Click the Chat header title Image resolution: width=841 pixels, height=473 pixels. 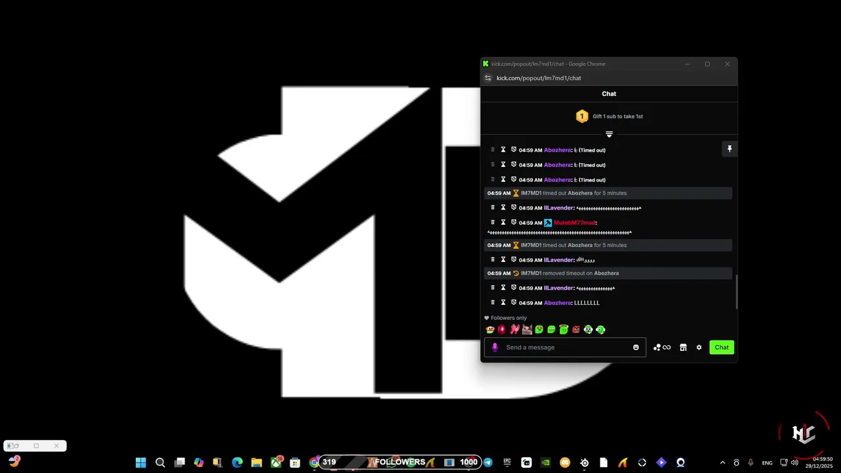click(x=609, y=94)
